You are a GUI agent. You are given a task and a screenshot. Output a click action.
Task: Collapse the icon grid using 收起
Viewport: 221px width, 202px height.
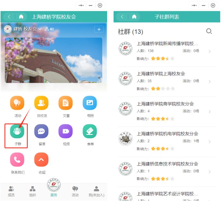(x=41, y=160)
